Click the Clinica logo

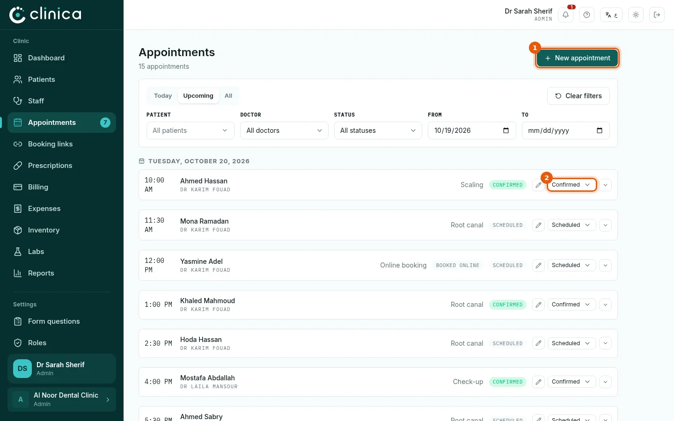(x=45, y=15)
